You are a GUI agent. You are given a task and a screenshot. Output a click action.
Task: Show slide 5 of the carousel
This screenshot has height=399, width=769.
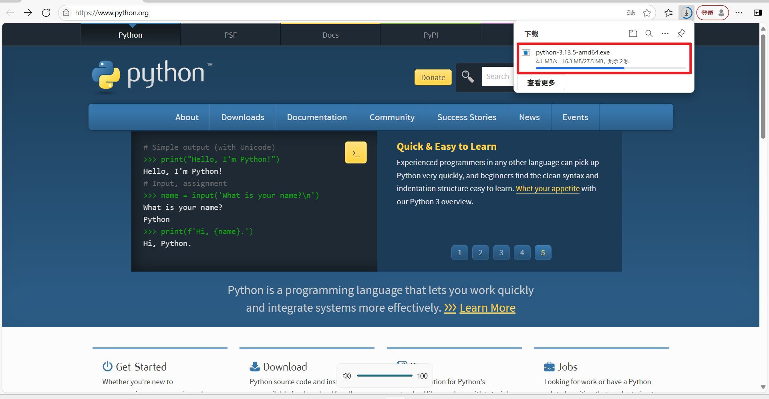(x=543, y=253)
